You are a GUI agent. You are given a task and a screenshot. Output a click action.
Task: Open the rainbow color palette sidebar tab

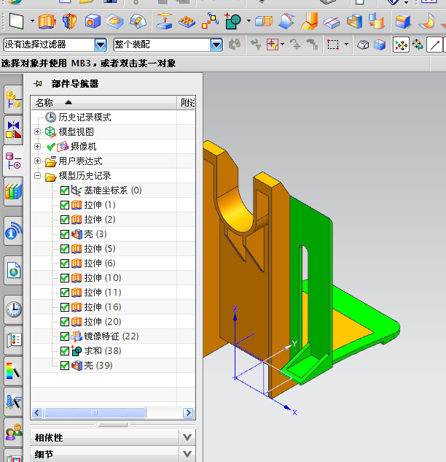13,370
